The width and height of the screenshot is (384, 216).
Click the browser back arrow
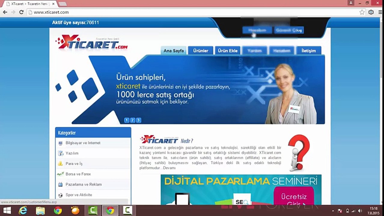[x=5, y=12]
